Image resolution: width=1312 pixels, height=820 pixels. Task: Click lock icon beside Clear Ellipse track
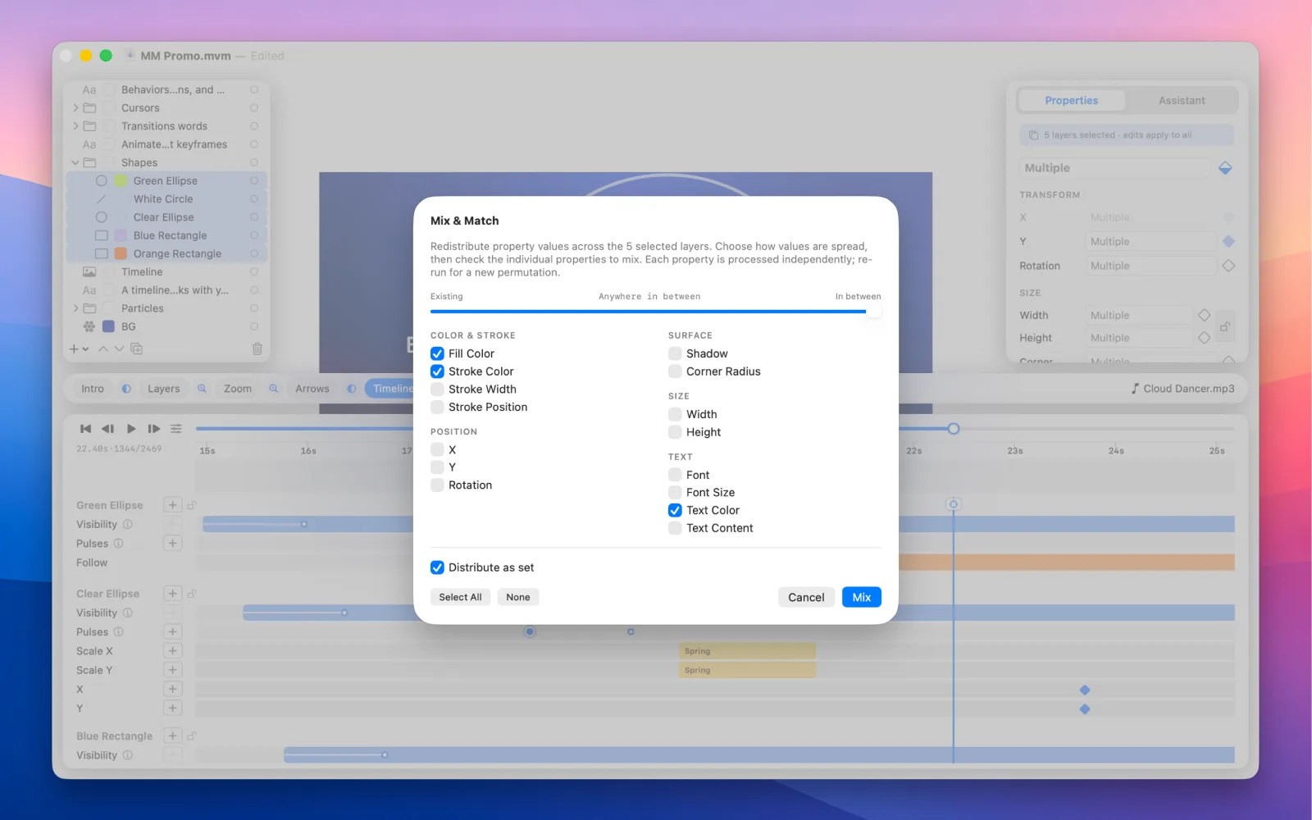pyautogui.click(x=191, y=594)
